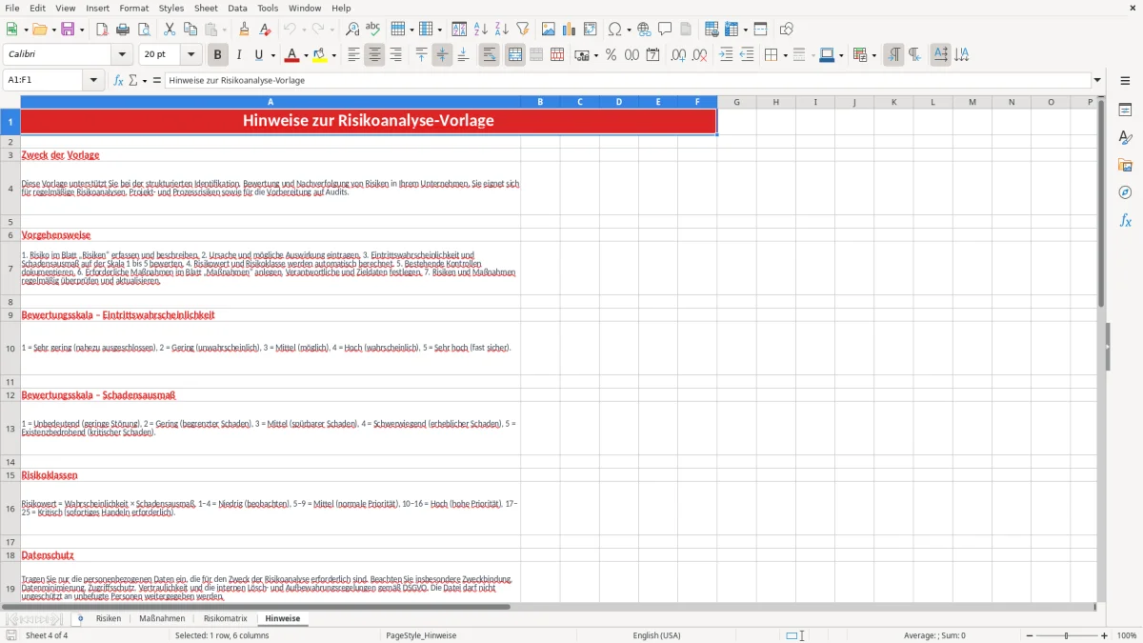Insert Comment speech bubble icon
This screenshot has height=643, width=1143.
[665, 30]
